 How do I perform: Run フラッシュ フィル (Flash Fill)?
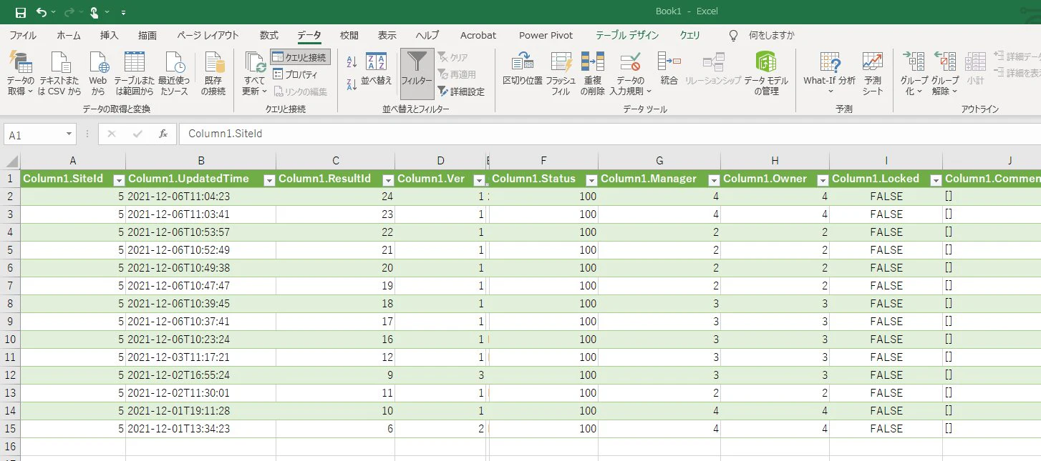coord(561,74)
